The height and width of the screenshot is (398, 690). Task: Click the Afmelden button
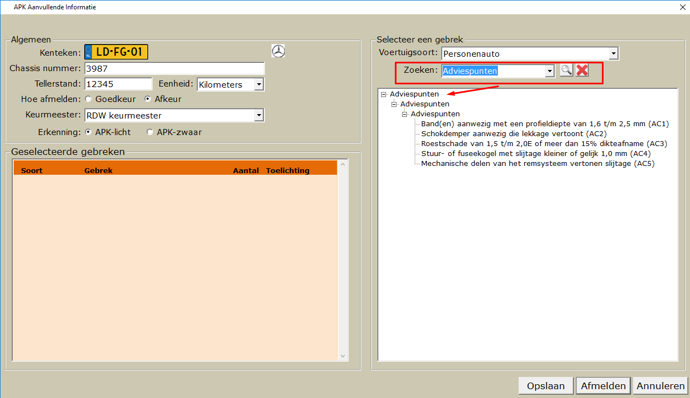(604, 386)
